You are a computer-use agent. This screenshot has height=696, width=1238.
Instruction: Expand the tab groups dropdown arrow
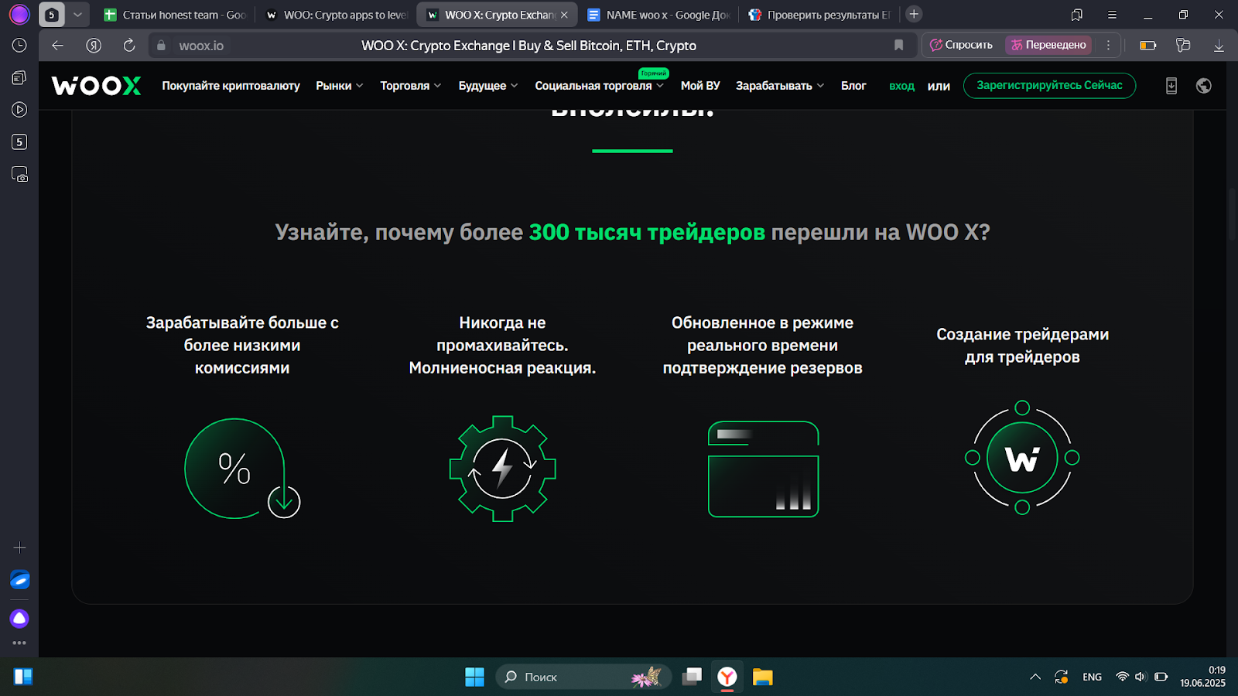[x=77, y=14]
